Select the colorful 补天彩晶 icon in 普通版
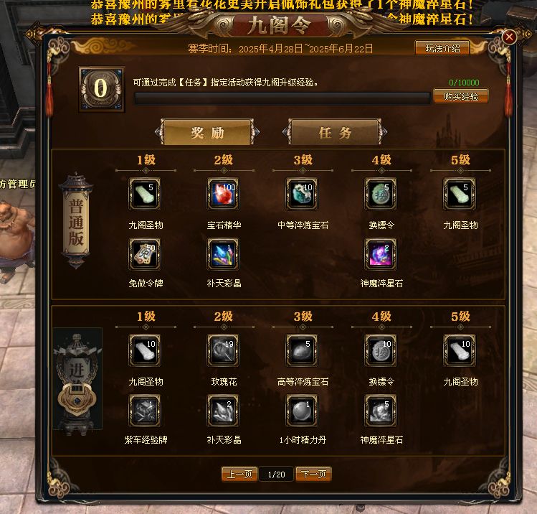The height and width of the screenshot is (514, 537). [223, 254]
